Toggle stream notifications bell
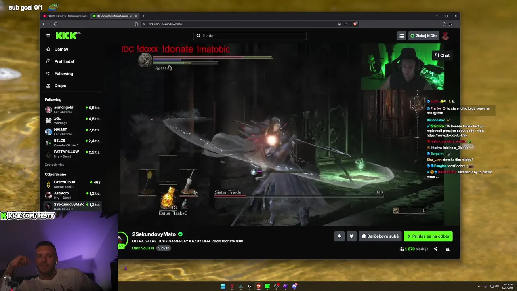 pos(339,236)
